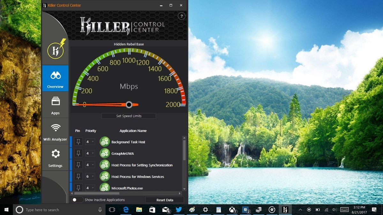This screenshot has width=383, height=215.
Task: Click the GroupMeUWA gear icon
Action: pos(105,153)
